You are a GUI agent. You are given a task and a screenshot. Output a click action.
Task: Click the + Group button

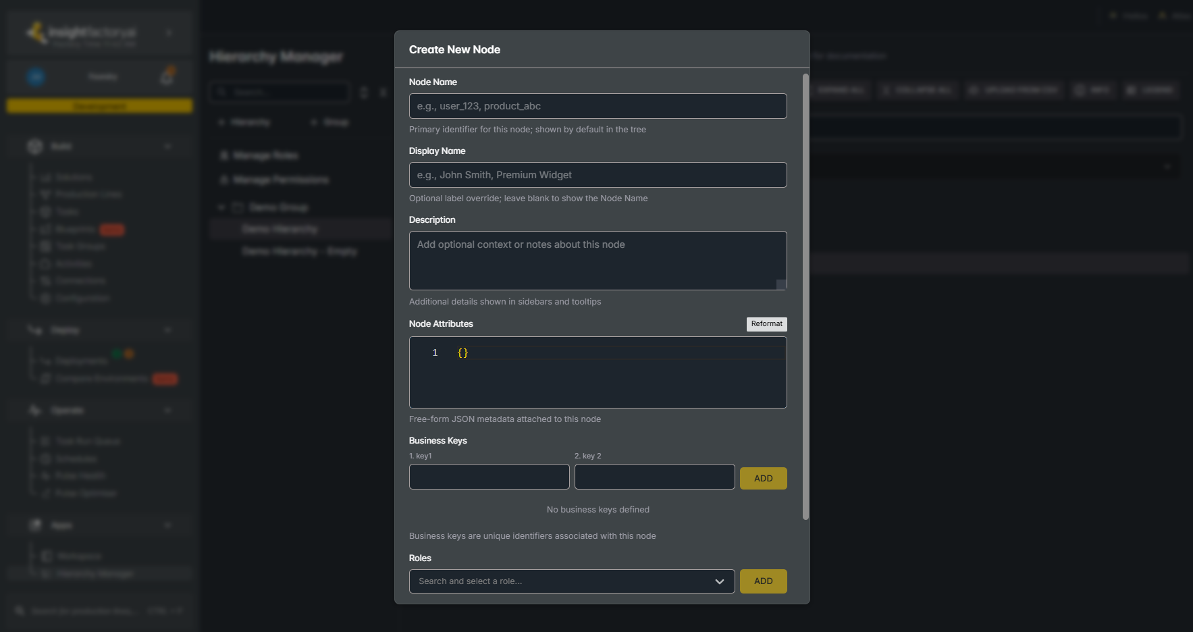(330, 122)
